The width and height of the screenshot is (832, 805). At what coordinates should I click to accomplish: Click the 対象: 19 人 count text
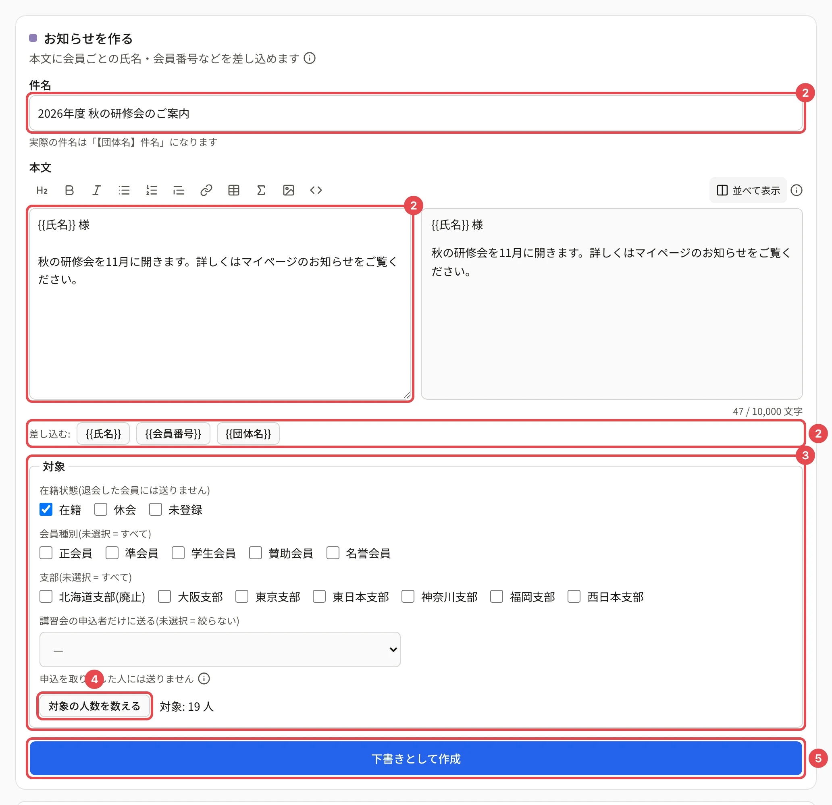coord(187,706)
